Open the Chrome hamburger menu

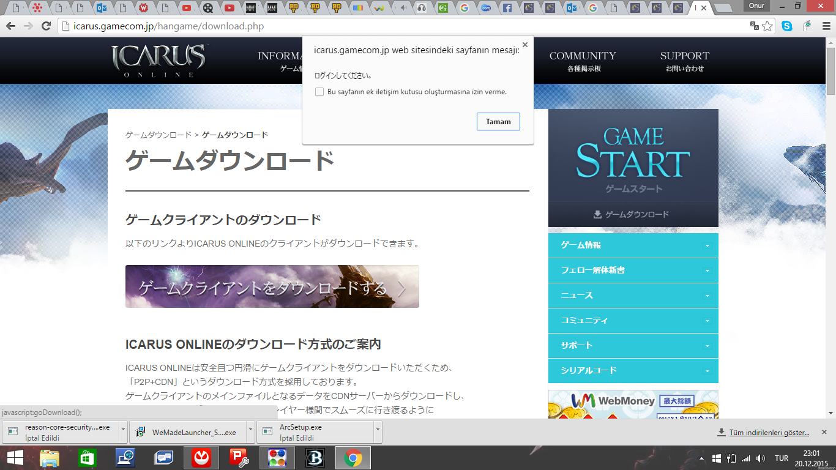click(826, 26)
